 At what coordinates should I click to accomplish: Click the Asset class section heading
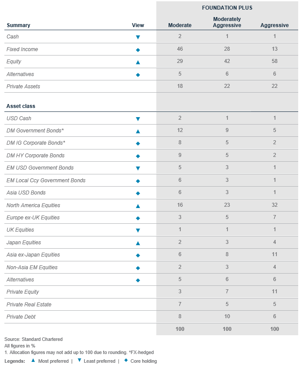21,106
